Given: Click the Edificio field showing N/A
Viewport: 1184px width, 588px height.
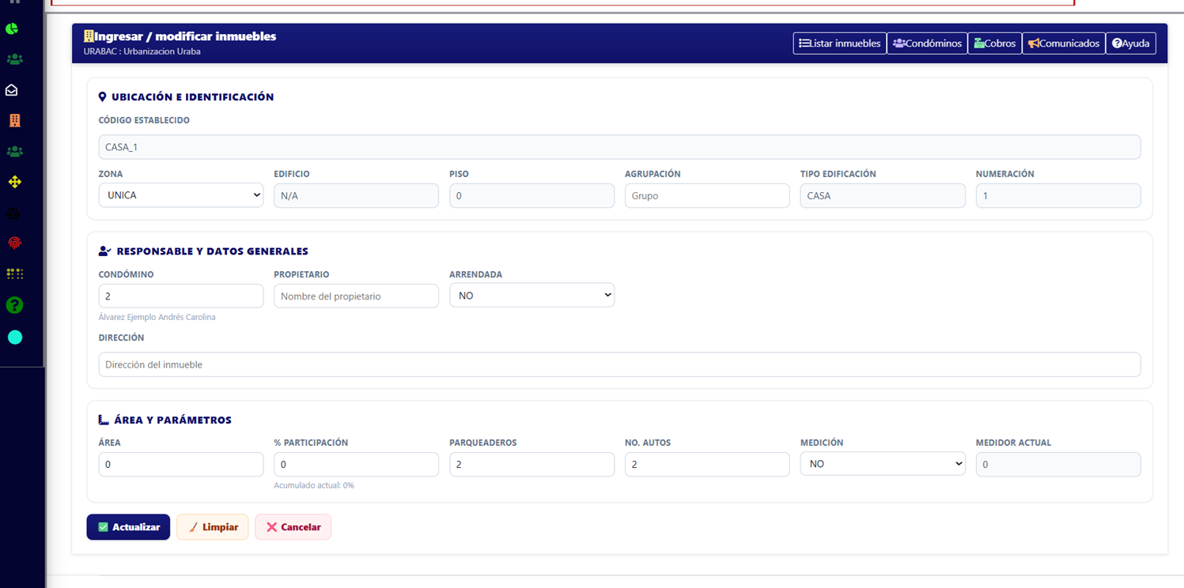Looking at the screenshot, I should coord(356,195).
